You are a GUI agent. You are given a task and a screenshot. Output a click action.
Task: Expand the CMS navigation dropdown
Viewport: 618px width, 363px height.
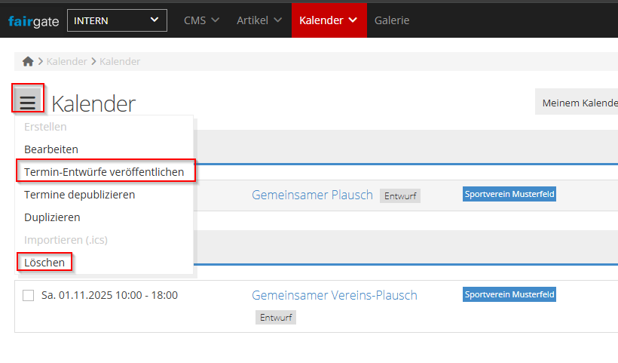[x=201, y=20]
